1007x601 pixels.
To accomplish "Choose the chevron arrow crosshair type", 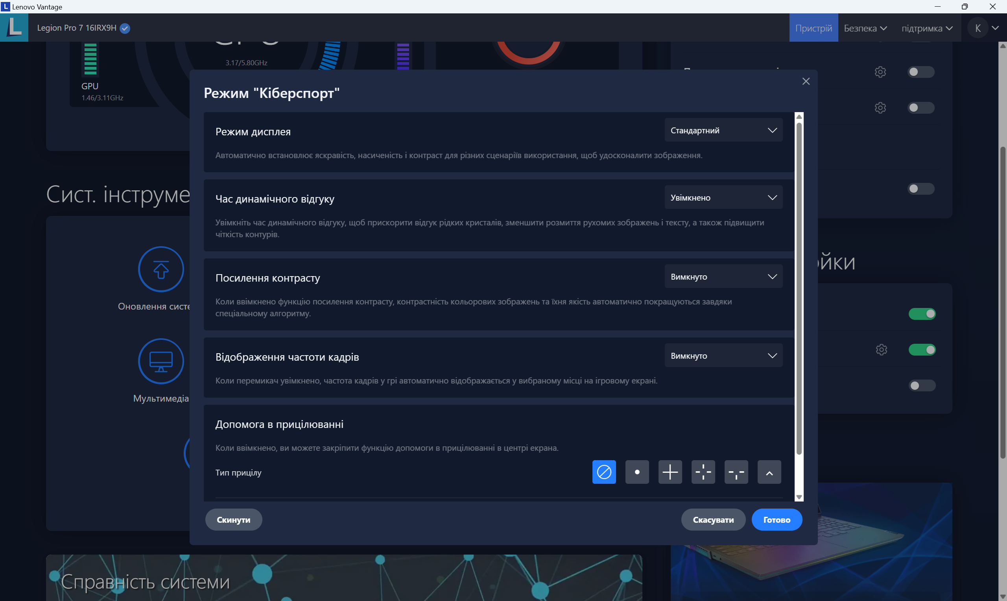I will [x=769, y=472].
